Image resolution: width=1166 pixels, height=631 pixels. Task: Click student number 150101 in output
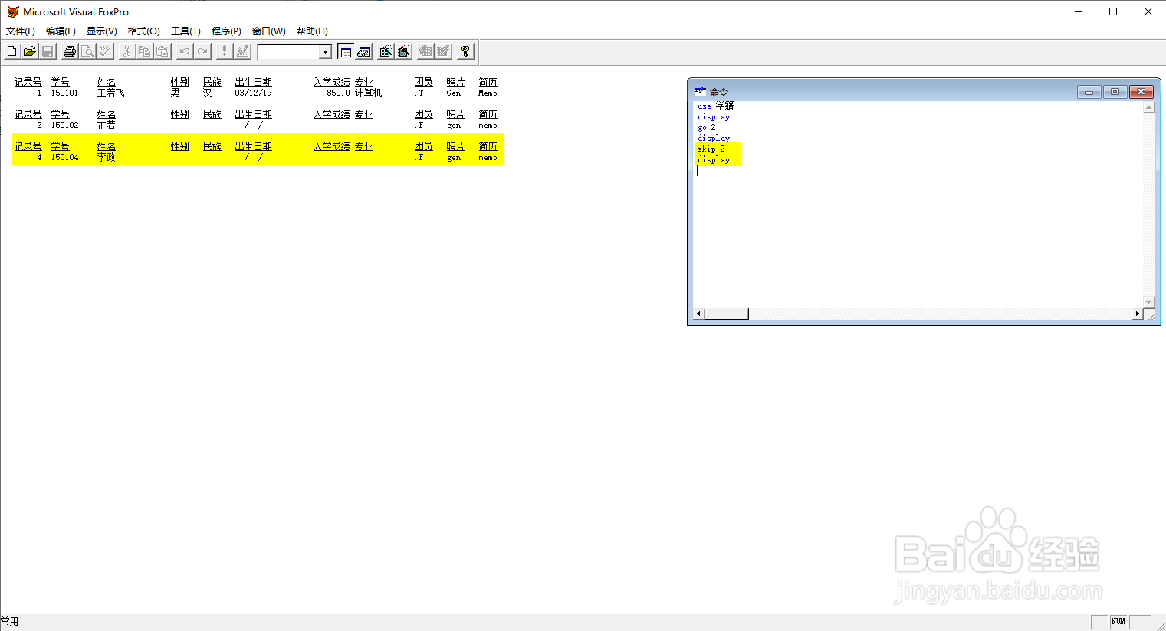[x=64, y=93]
